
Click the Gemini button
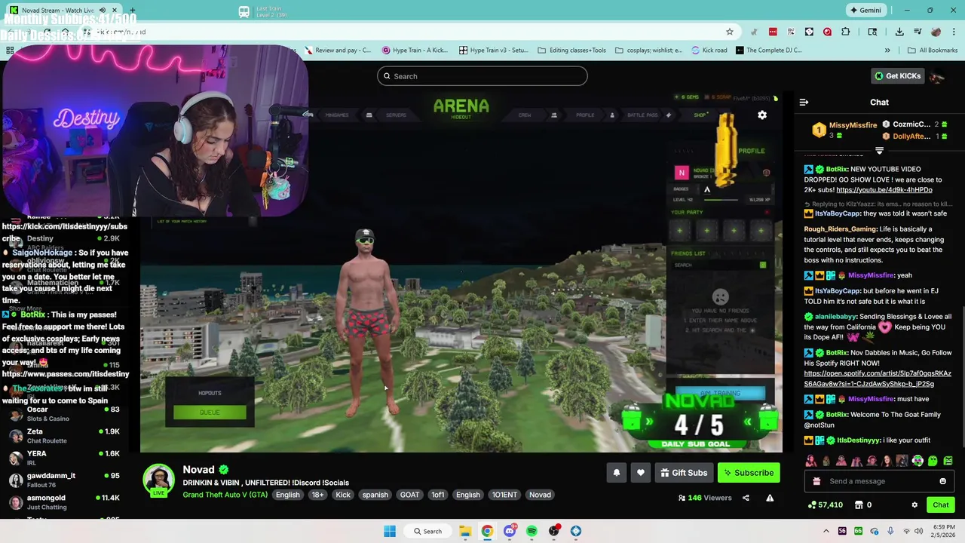pos(865,11)
